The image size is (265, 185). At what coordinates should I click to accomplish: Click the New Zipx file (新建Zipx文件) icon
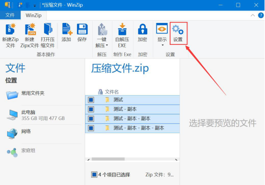coord(30,29)
